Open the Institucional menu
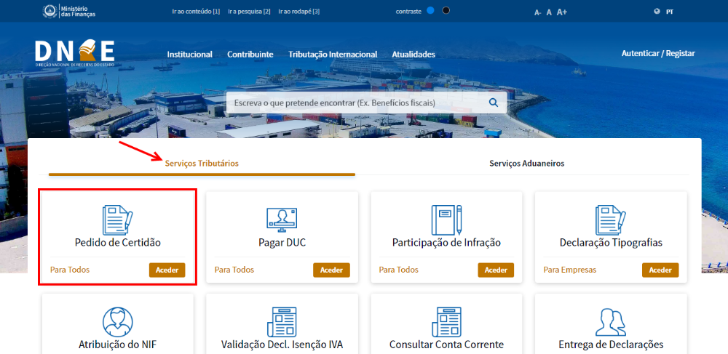728x354 pixels. 189,55
